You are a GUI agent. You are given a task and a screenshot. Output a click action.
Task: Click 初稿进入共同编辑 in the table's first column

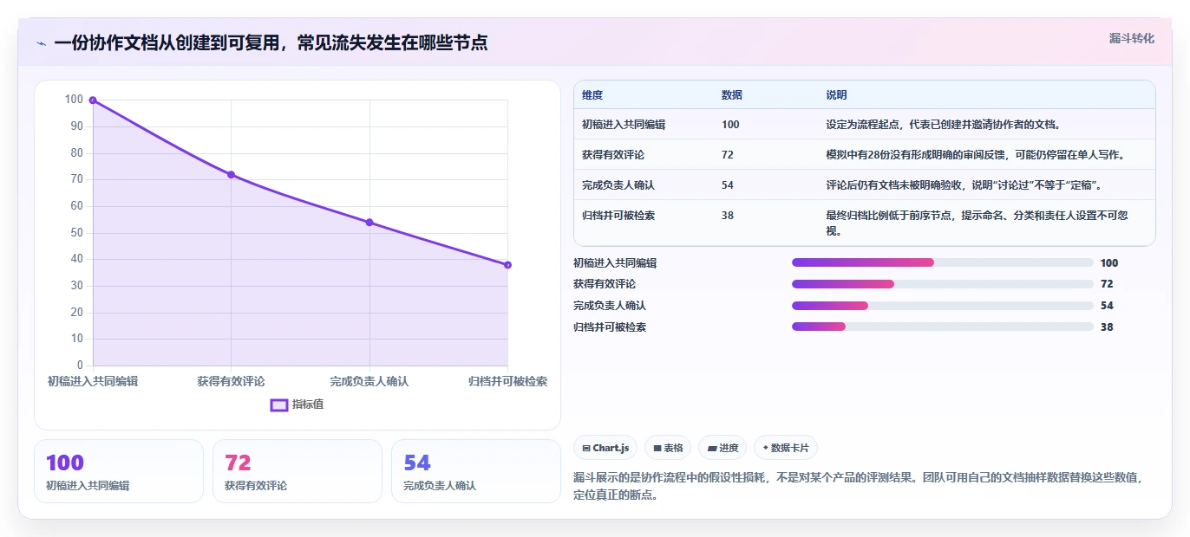pos(624,125)
